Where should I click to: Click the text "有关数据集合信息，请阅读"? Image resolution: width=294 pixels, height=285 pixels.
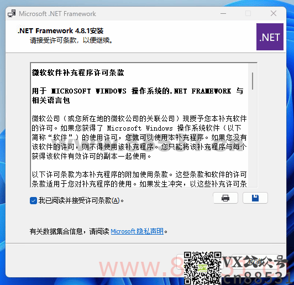(69, 231)
